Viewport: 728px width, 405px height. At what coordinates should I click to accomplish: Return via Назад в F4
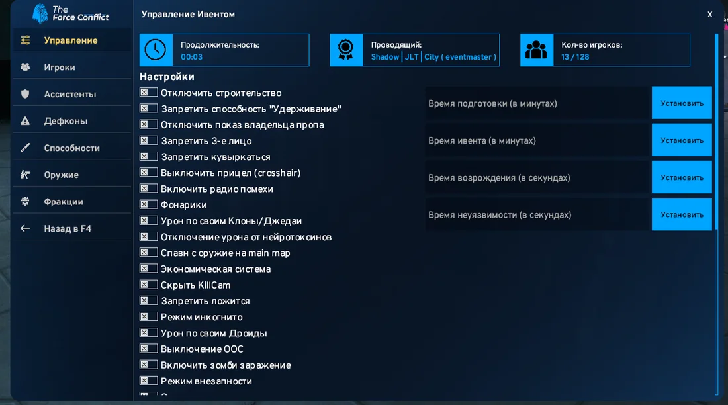coord(72,228)
